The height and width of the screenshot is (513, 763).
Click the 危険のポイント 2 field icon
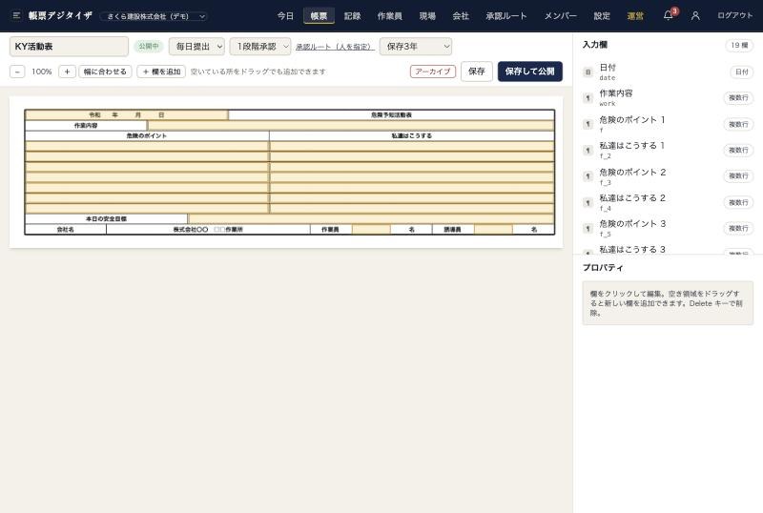pos(588,176)
